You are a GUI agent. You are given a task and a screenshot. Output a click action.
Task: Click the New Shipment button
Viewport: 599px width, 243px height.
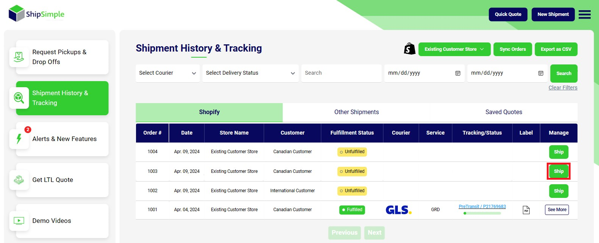(553, 14)
